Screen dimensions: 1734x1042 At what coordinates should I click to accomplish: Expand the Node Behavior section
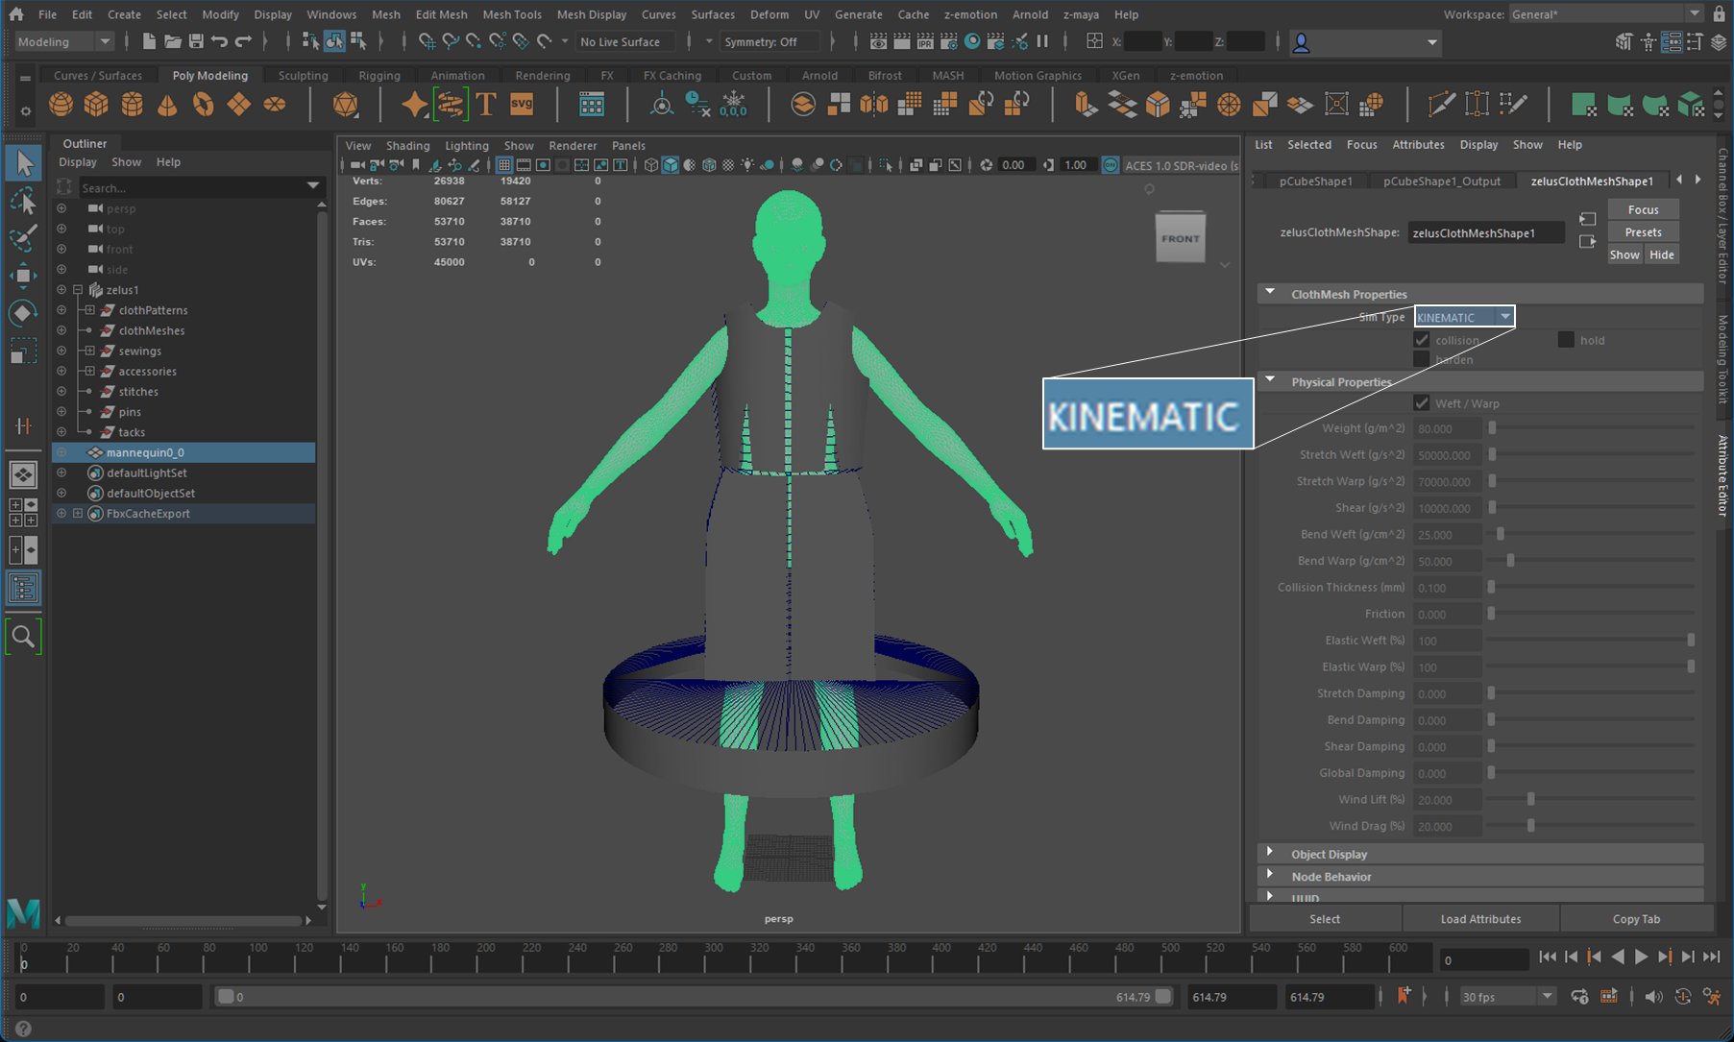[1270, 875]
